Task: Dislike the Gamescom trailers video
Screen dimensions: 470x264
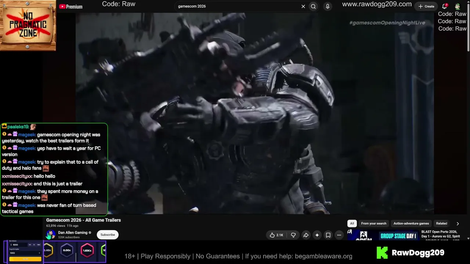Action: point(293,235)
